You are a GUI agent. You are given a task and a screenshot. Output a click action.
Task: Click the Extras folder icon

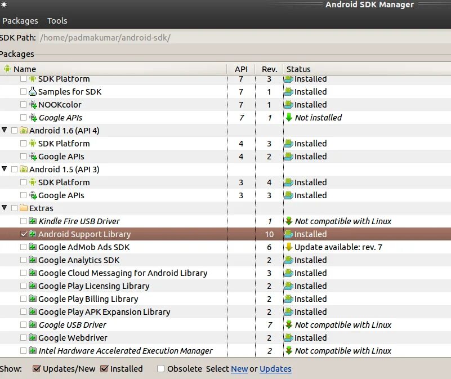24,208
